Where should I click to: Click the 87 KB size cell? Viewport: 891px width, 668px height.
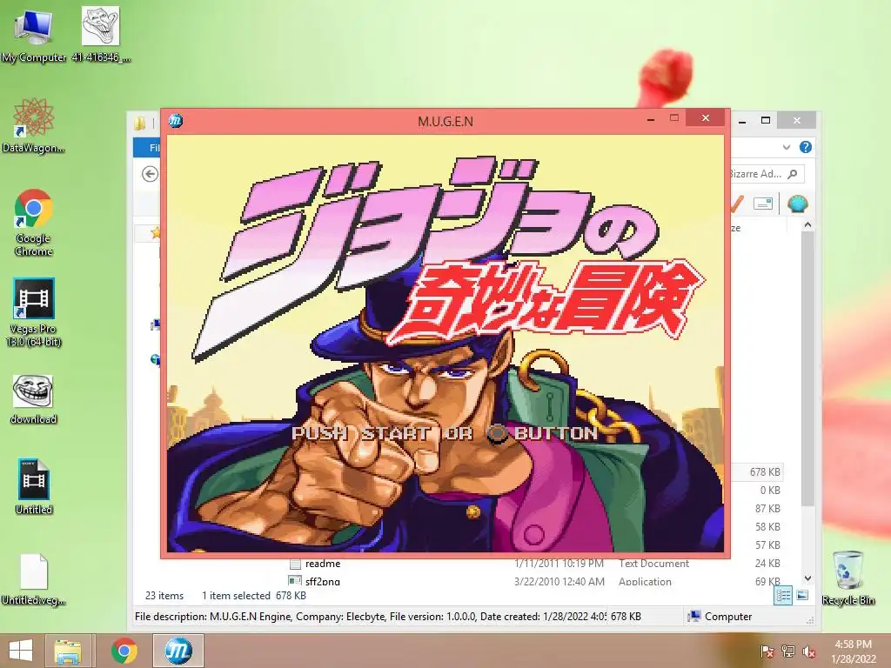coord(767,508)
